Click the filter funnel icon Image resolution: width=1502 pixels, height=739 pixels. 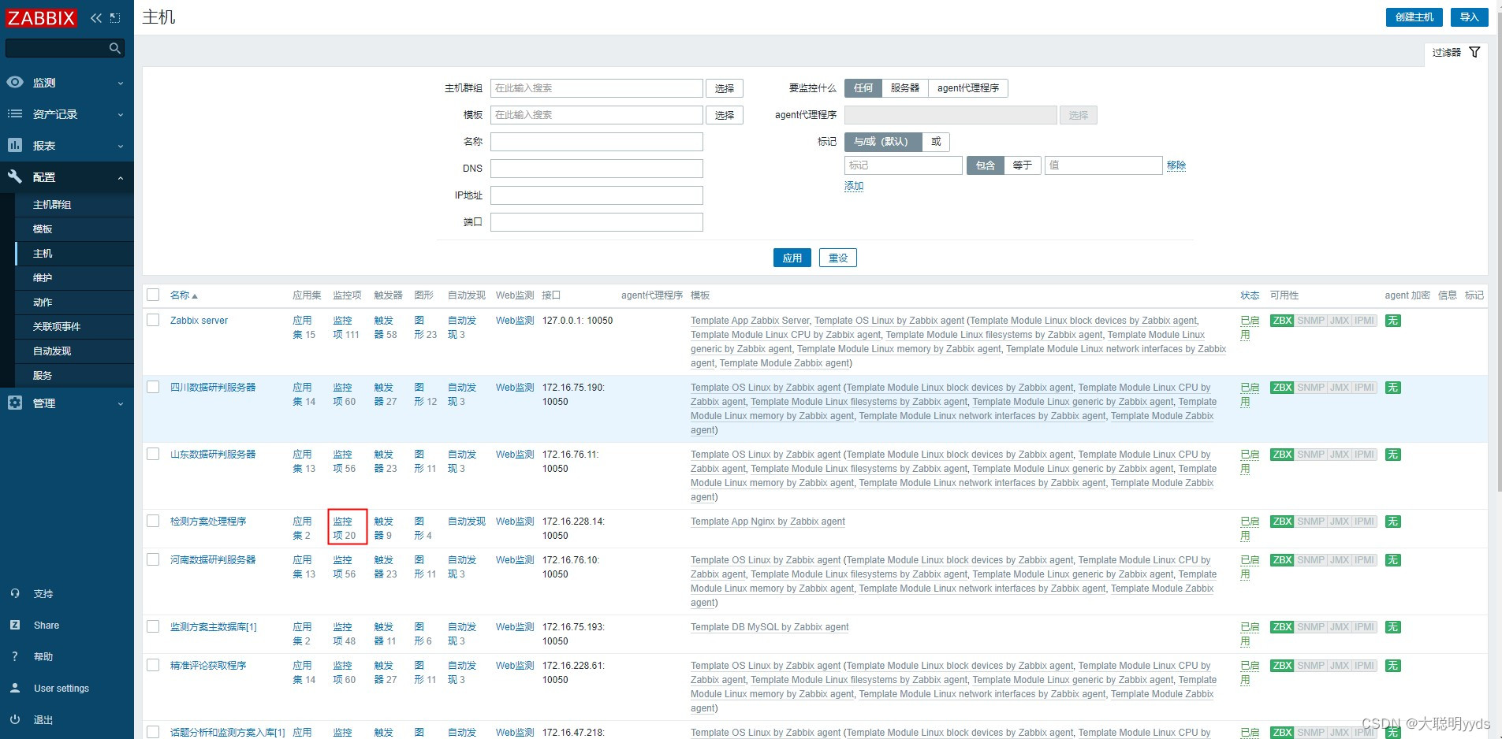[x=1474, y=52]
